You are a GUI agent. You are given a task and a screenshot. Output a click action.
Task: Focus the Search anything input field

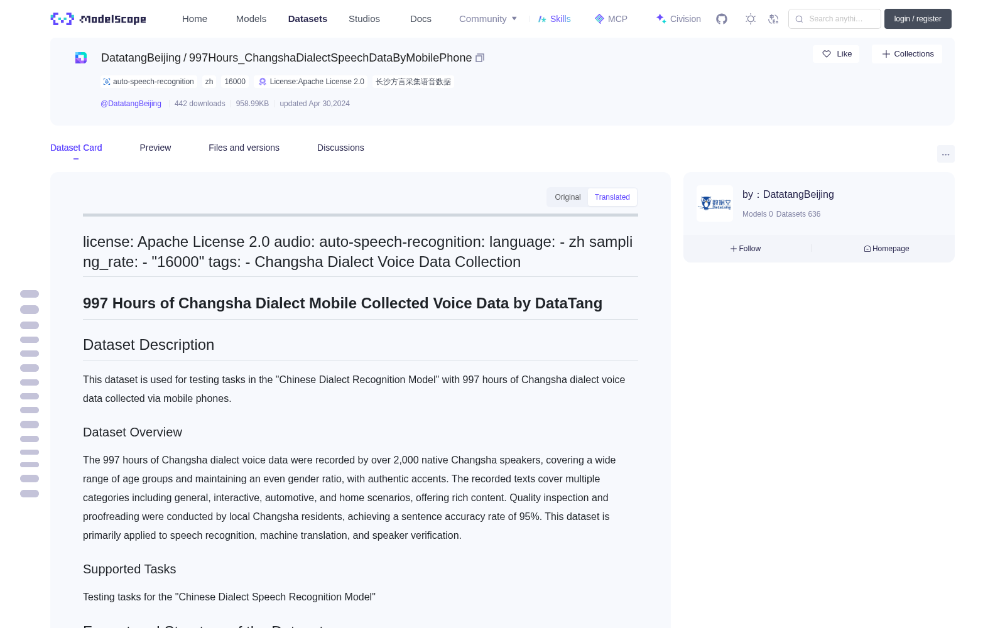[x=835, y=19]
